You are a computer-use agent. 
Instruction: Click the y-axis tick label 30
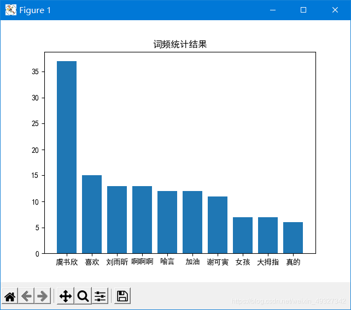click(35, 98)
